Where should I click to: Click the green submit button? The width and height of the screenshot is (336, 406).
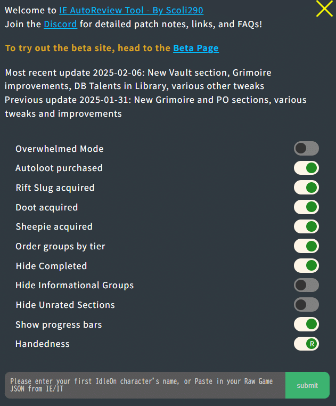(307, 385)
